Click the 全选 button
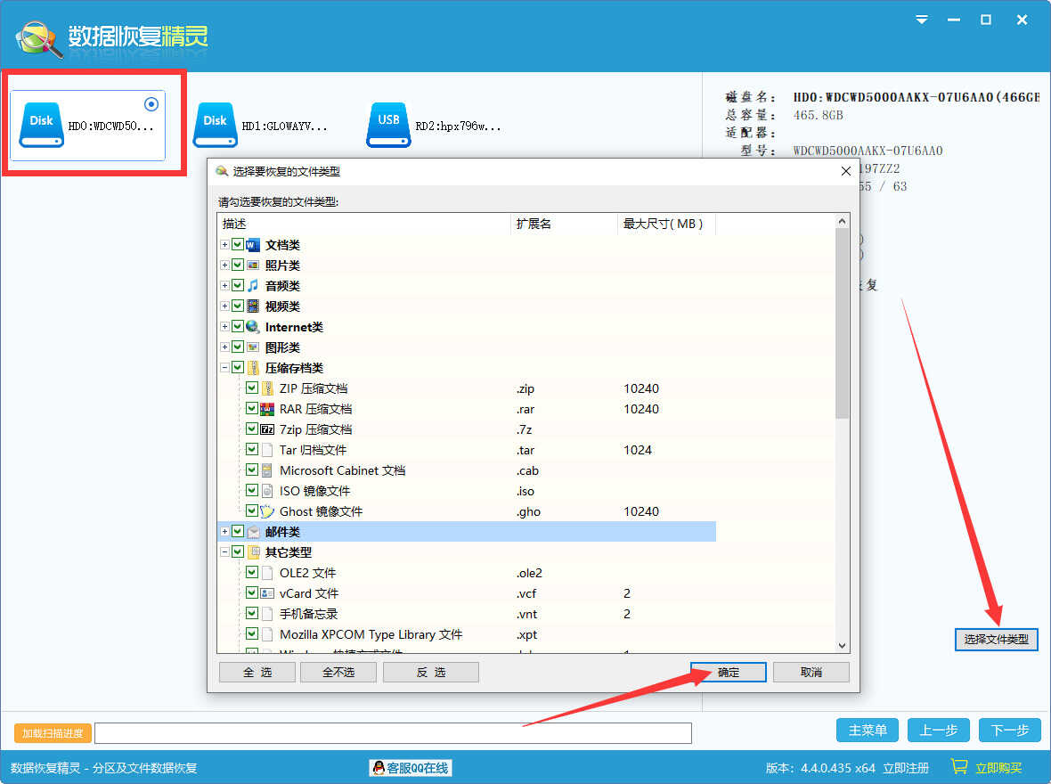1051x784 pixels. [x=257, y=672]
